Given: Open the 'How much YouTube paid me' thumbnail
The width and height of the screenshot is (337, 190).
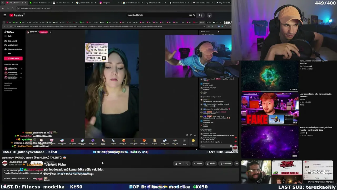Looking at the screenshot, I should coord(318,172).
